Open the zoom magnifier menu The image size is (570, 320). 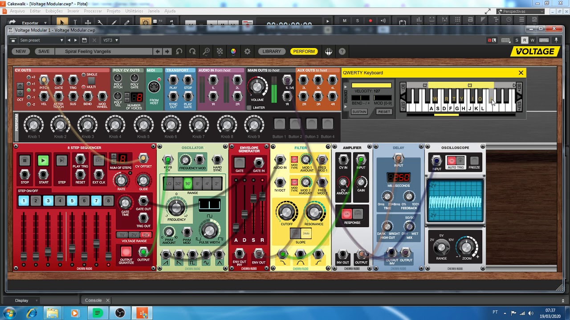point(206,52)
